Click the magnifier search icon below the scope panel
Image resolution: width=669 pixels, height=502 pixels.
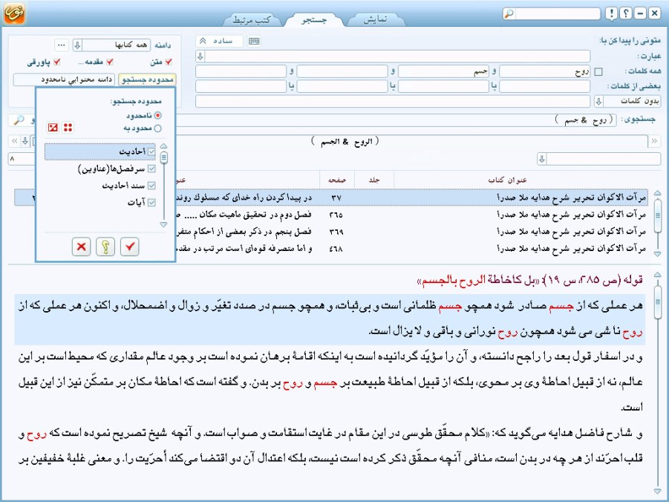tap(19, 120)
